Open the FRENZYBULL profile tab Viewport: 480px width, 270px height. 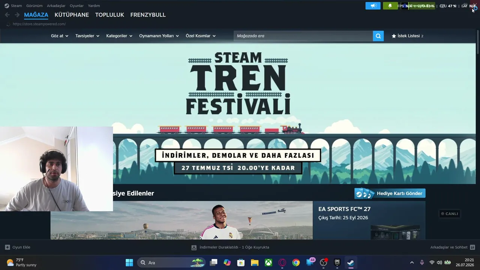[x=148, y=15]
